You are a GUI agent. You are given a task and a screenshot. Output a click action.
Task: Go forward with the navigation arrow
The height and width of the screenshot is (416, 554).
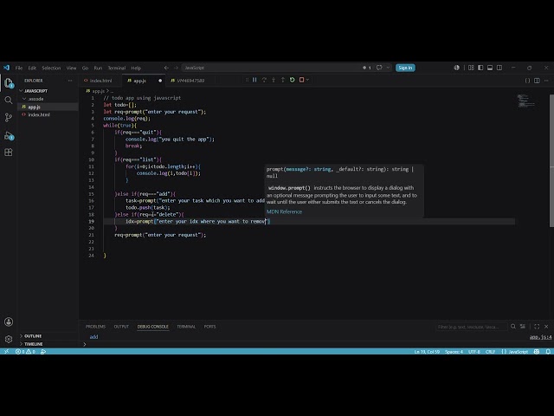(176, 68)
